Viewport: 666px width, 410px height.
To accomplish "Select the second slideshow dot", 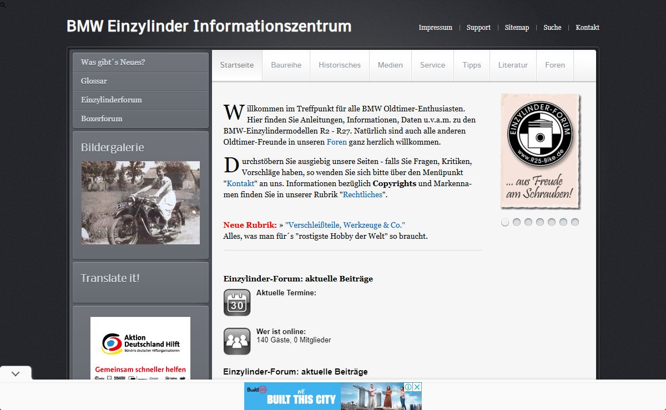I will click(517, 222).
